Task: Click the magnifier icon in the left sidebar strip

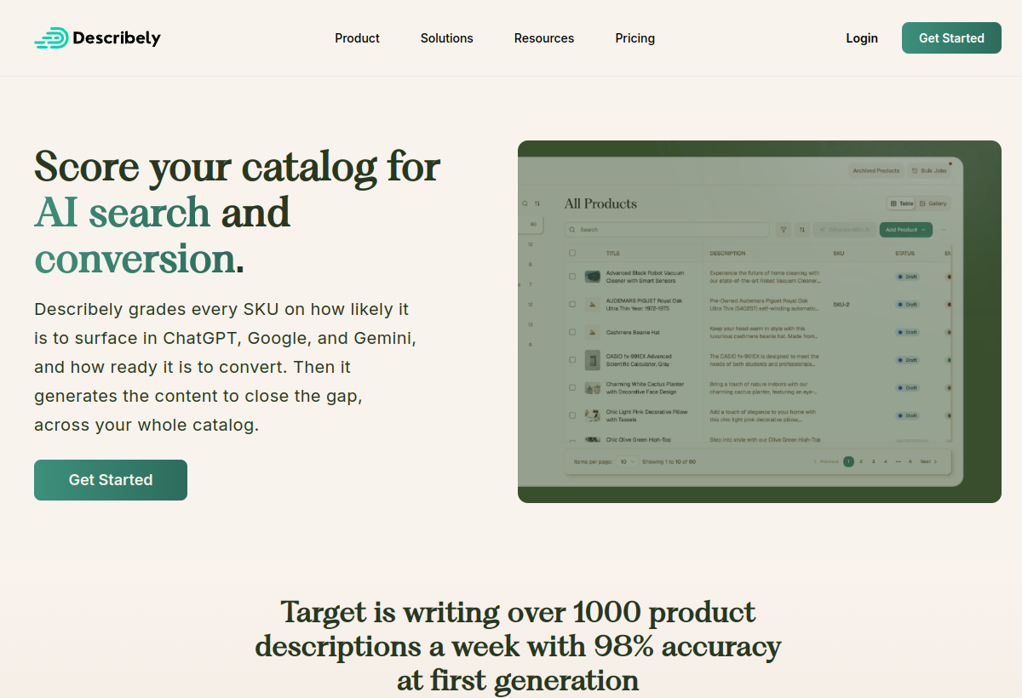Action: [525, 203]
